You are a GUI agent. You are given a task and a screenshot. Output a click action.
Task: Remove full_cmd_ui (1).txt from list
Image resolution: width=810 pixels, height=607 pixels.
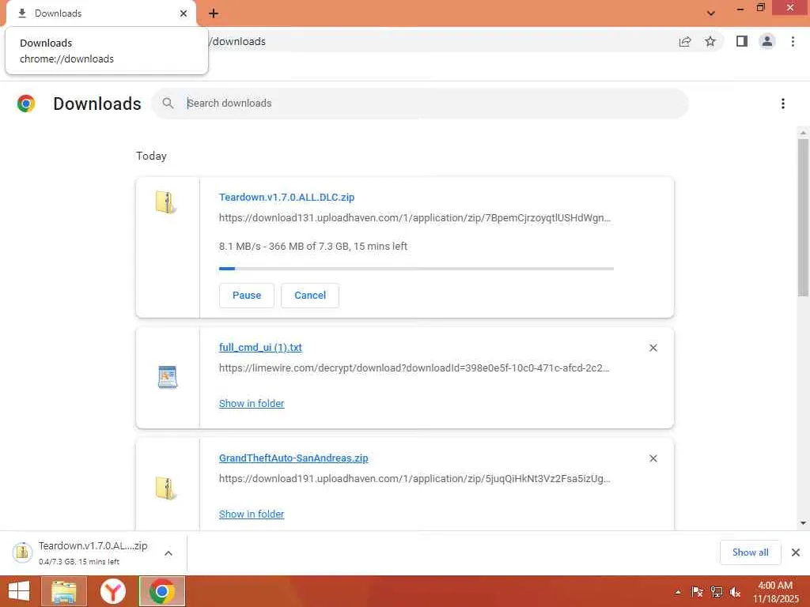[x=653, y=348]
